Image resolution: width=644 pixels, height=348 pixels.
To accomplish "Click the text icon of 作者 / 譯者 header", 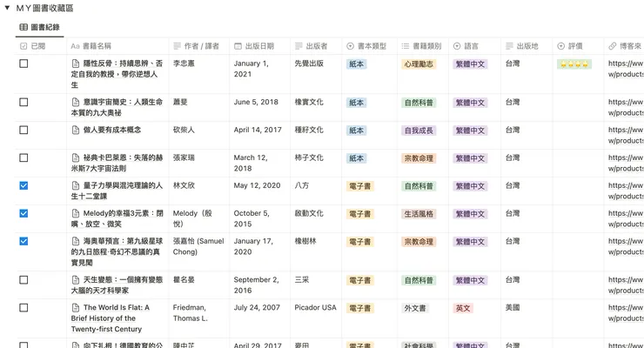I will (177, 46).
